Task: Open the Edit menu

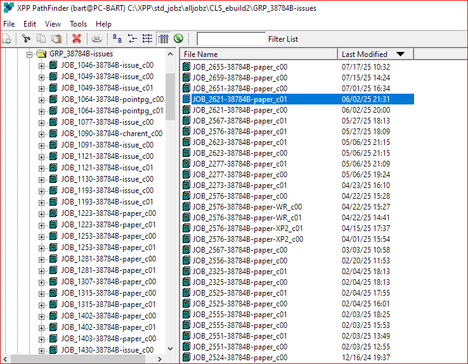Action: [30, 24]
